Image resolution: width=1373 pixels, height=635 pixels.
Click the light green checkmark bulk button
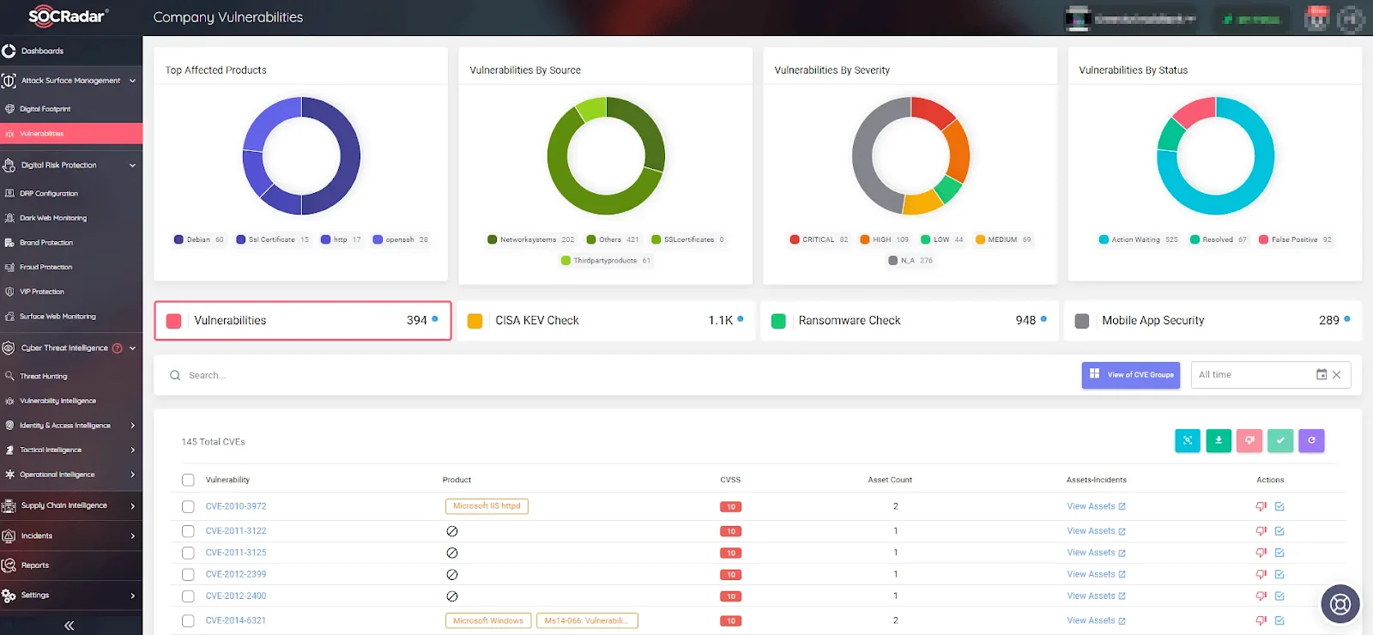[1280, 440]
